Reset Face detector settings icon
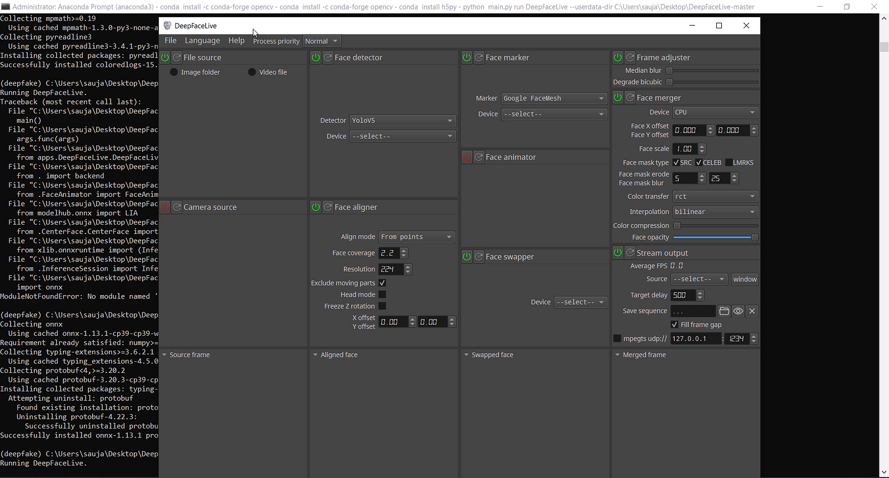 tap(328, 57)
